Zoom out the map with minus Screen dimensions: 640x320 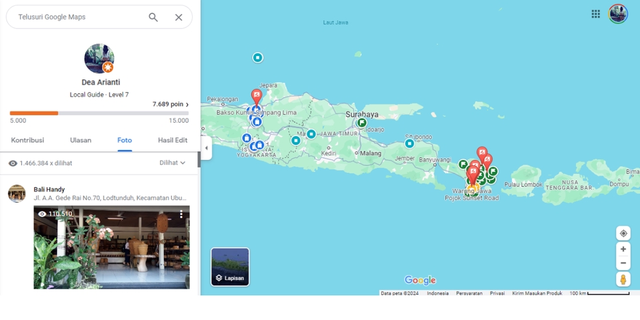point(623,263)
